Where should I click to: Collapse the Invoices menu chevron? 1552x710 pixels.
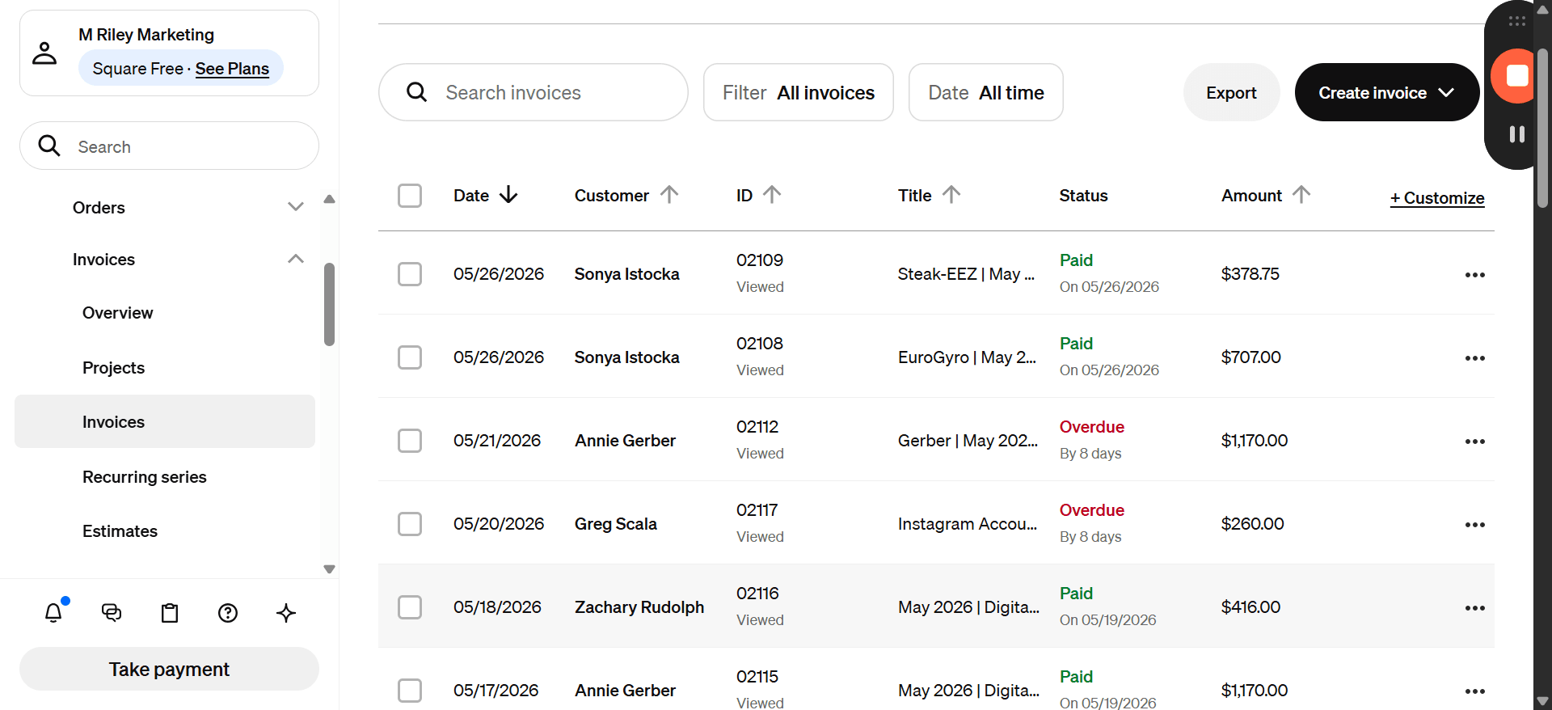(296, 259)
